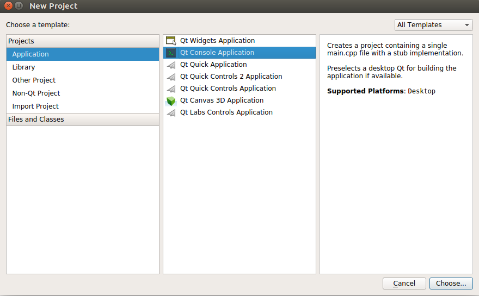
Task: Select the Qt Widgets Application template
Action: point(239,41)
